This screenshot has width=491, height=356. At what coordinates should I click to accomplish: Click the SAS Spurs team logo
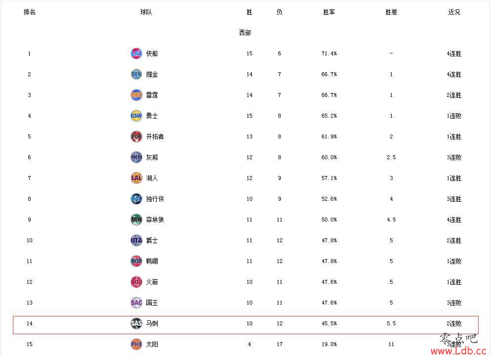point(136,323)
